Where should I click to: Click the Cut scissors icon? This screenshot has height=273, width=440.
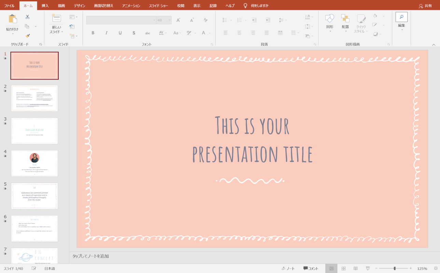pos(27,17)
